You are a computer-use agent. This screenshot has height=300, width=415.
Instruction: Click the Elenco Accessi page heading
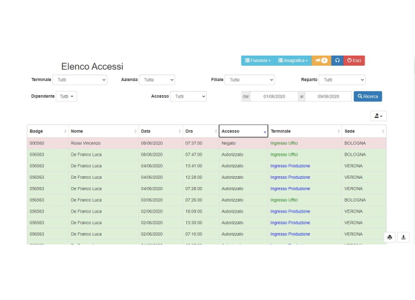tap(92, 66)
